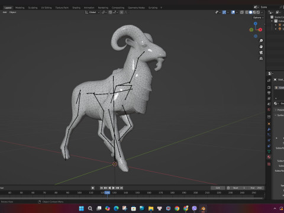
Task: Click the blue Z axis on navigation gizmo
Action: (256, 24)
